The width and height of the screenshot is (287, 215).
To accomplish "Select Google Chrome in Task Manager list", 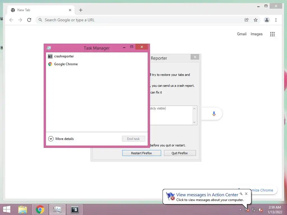I will tap(97, 64).
